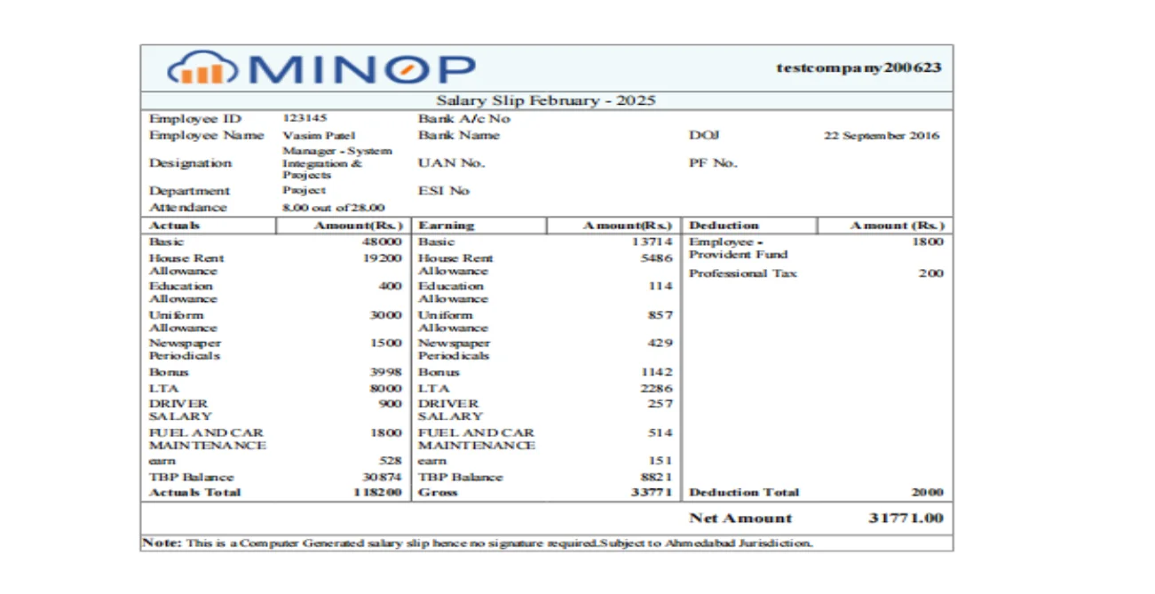Select the Deduction column header

[724, 226]
